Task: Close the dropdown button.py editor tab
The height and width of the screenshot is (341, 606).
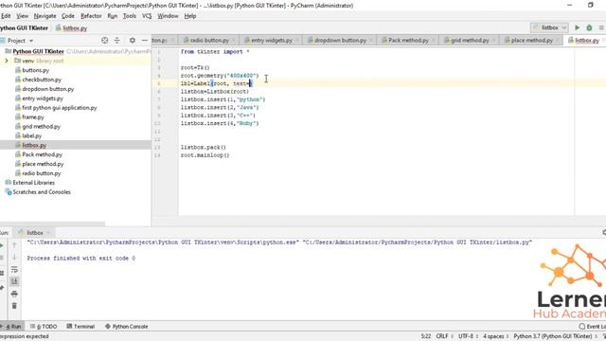Action: click(x=370, y=40)
